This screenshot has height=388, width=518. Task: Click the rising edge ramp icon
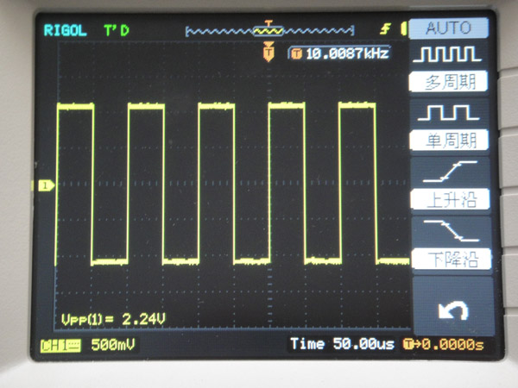click(x=447, y=172)
